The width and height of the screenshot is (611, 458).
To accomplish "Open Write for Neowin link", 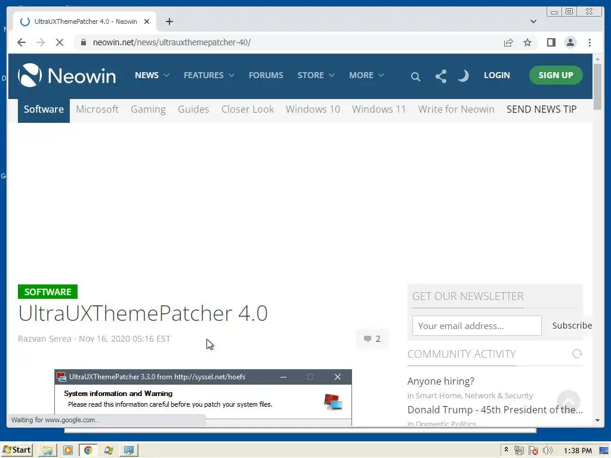I will (456, 110).
